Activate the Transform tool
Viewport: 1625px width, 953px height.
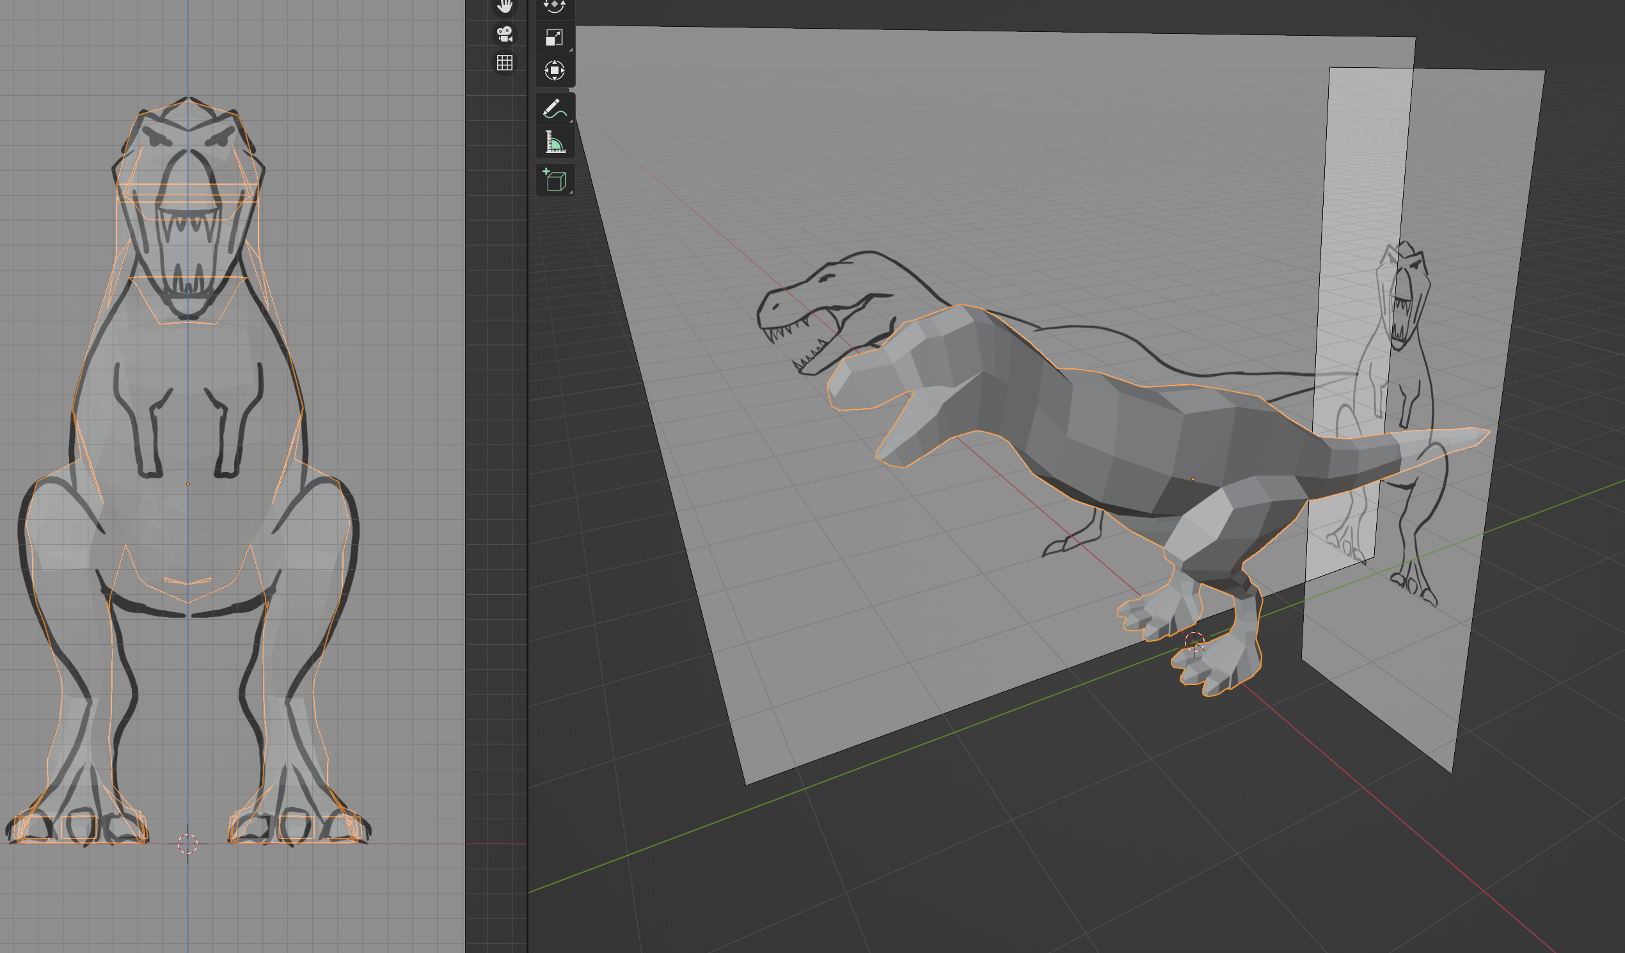[x=554, y=70]
